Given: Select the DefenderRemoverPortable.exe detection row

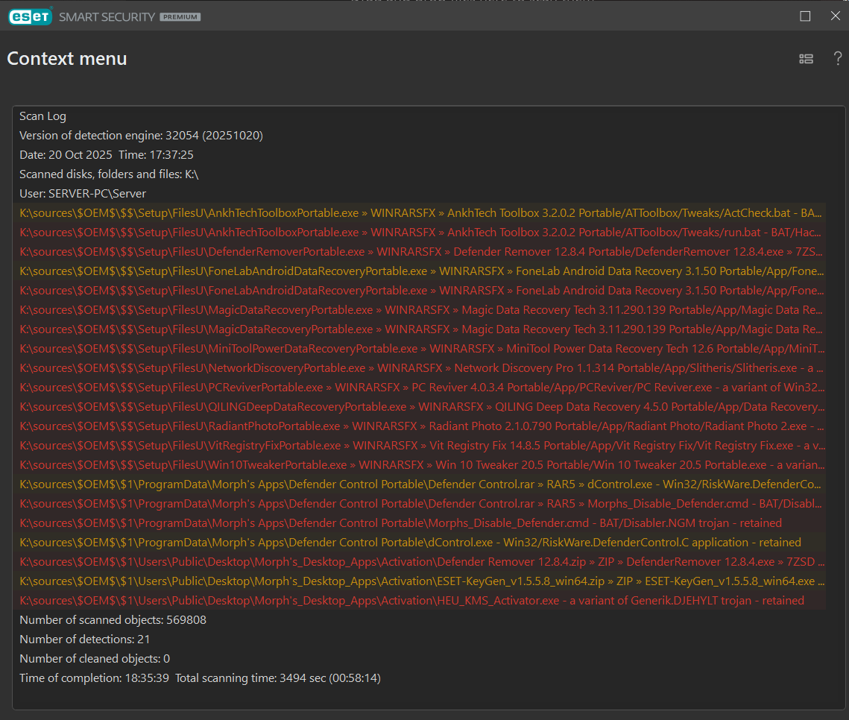Looking at the screenshot, I should [422, 252].
